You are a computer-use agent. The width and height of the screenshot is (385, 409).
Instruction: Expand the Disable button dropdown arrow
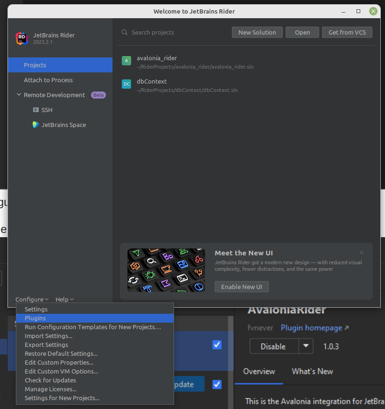(306, 346)
